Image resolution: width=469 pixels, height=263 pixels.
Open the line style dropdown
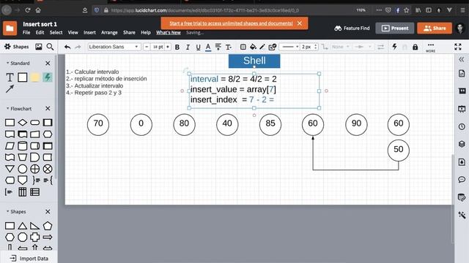289,47
